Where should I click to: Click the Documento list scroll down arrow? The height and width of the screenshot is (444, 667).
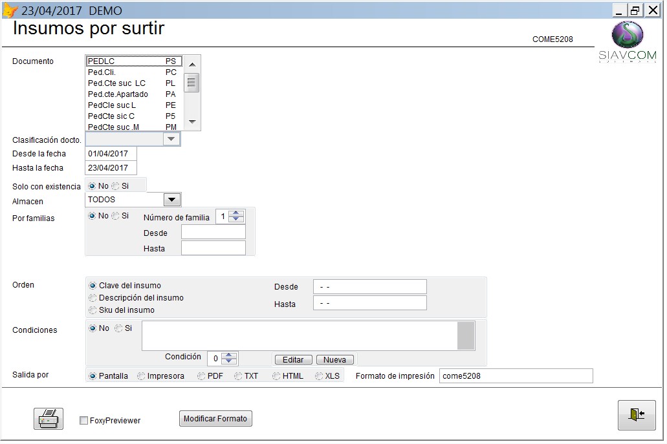click(192, 122)
